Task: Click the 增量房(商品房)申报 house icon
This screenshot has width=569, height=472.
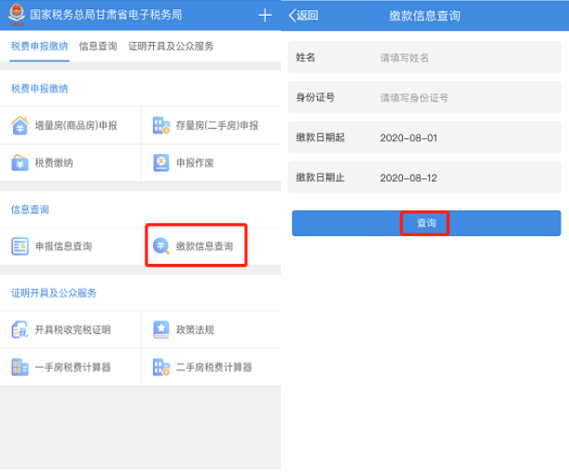Action: click(x=20, y=126)
